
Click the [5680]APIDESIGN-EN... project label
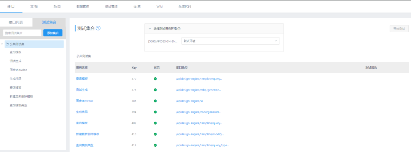163,41
